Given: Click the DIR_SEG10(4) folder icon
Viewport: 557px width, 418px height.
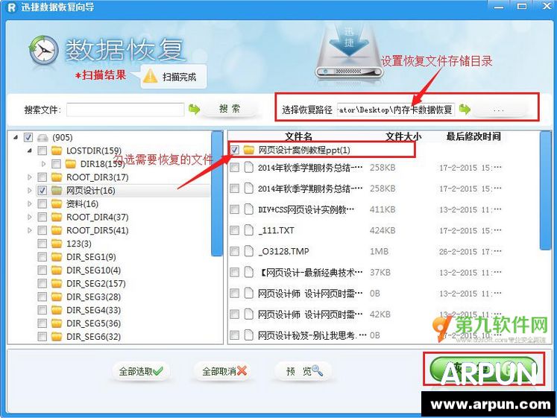Looking at the screenshot, I should [57, 270].
